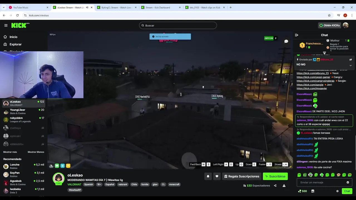
Task: Click Mostrar más in the sidebar
Action: point(10,152)
